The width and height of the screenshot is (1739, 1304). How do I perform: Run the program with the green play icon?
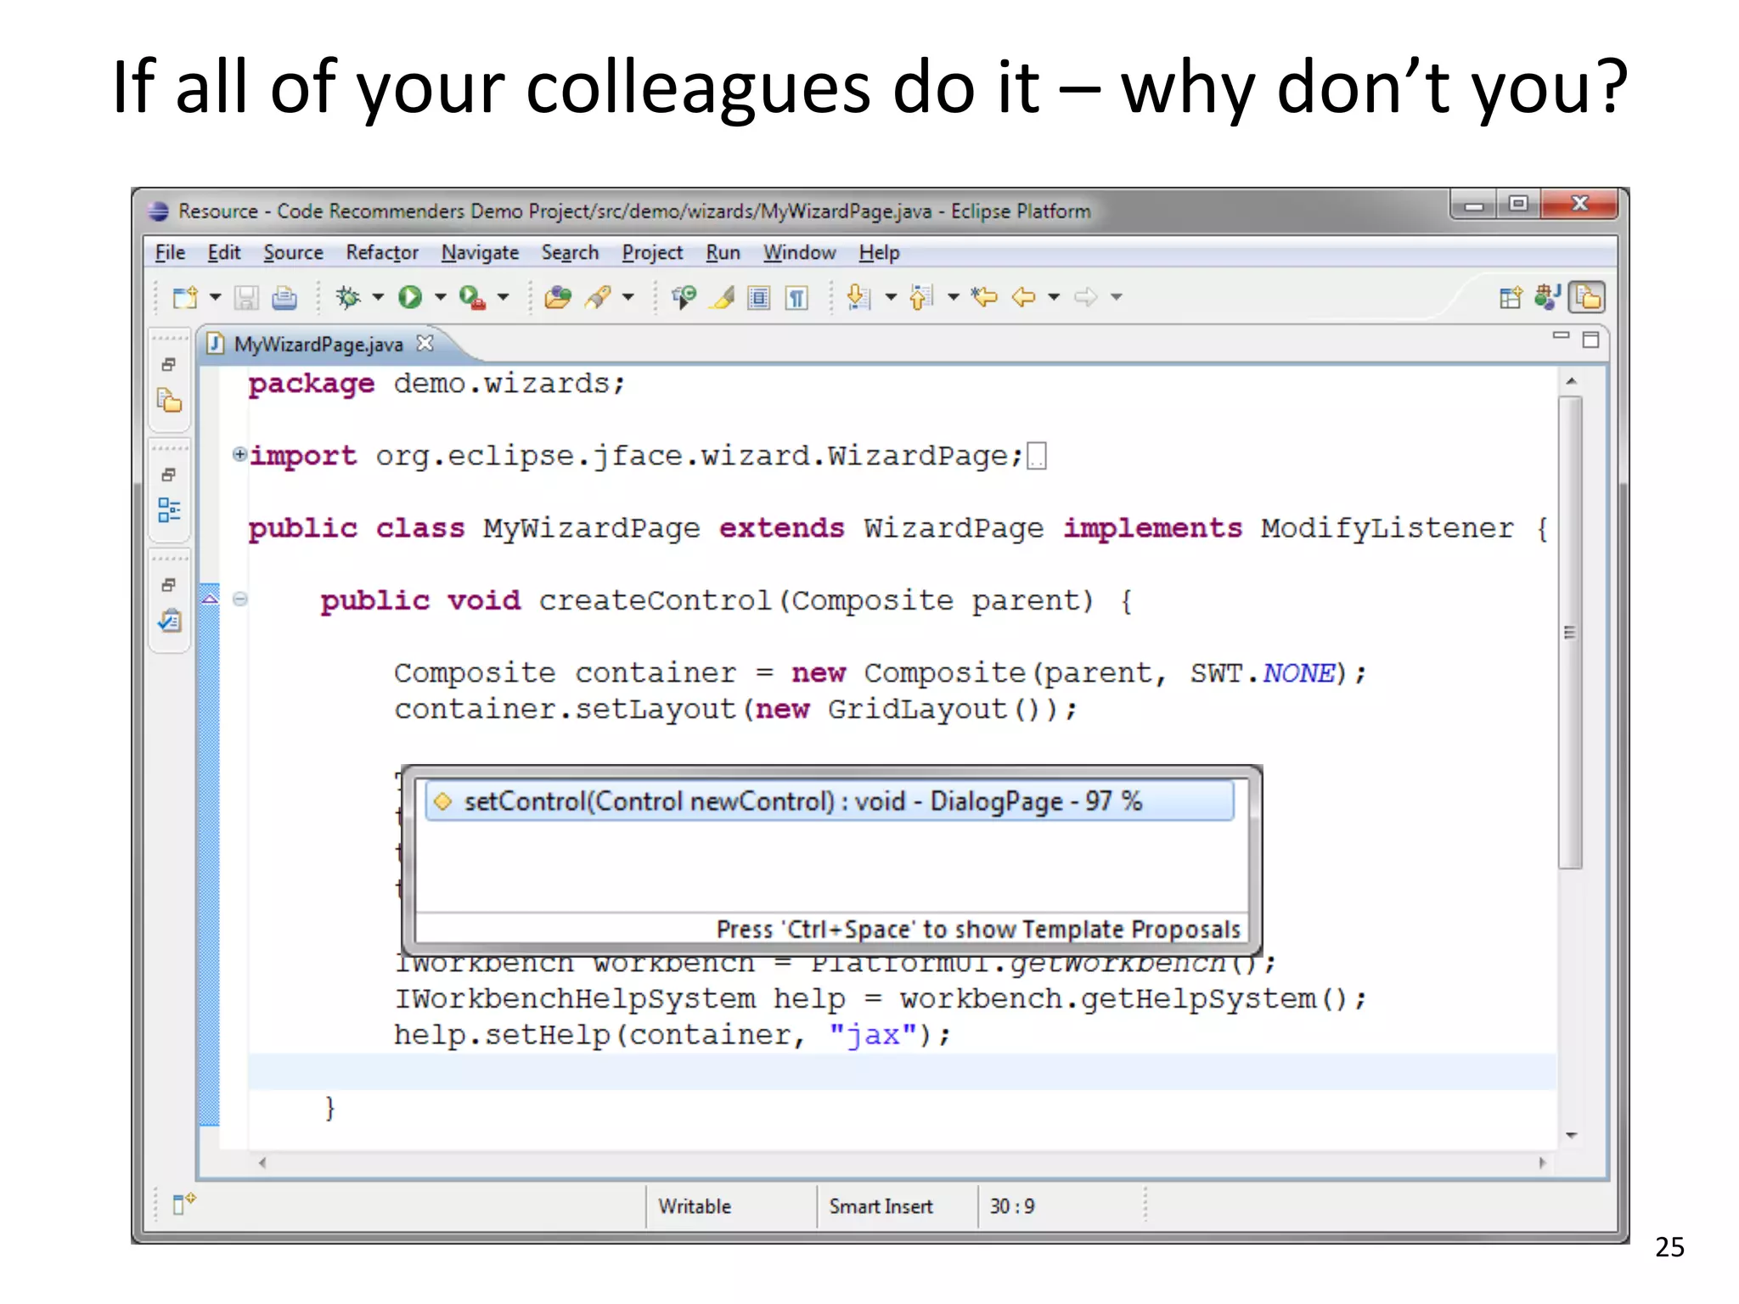410,297
